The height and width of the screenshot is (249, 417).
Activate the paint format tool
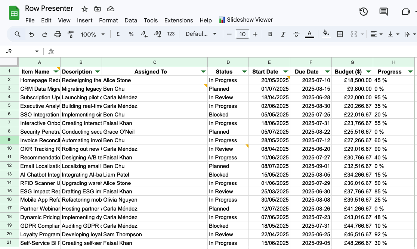(x=71, y=34)
